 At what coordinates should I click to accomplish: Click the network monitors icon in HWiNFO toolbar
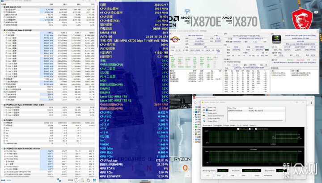(59, 180)
